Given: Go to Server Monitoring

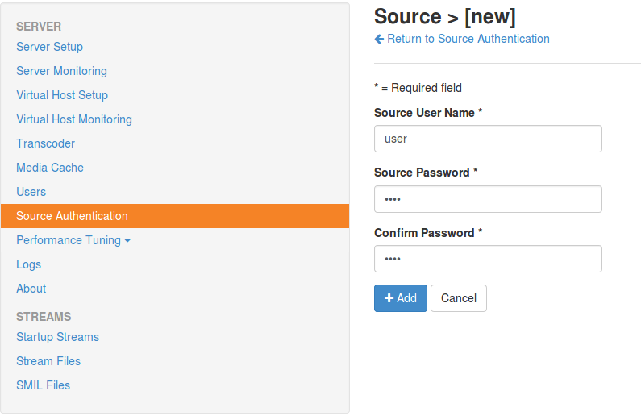Looking at the screenshot, I should [x=61, y=71].
